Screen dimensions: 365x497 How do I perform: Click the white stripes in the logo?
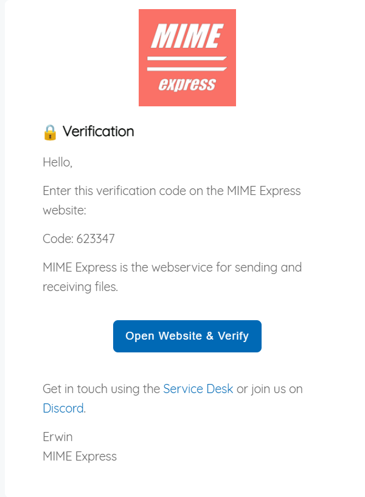[187, 64]
